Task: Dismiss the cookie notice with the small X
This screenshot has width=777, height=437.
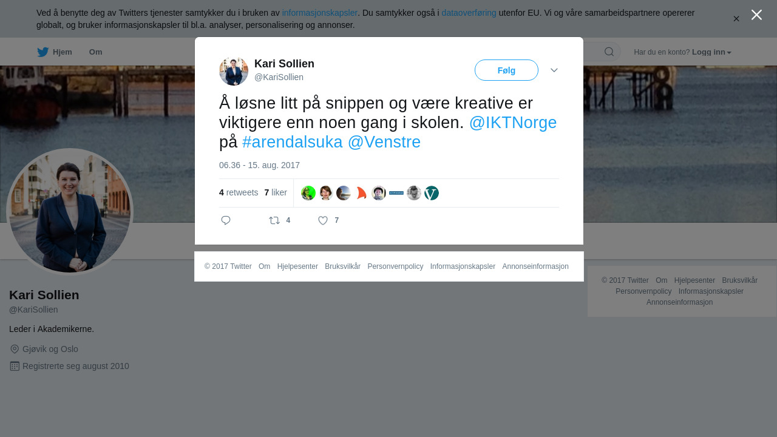Action: (736, 19)
